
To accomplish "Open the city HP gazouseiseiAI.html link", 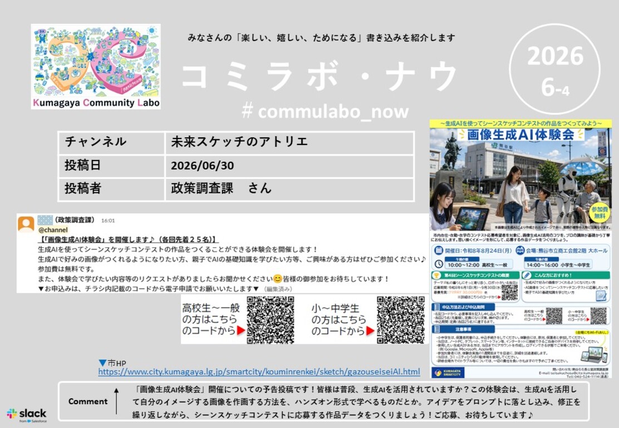I will click(259, 372).
